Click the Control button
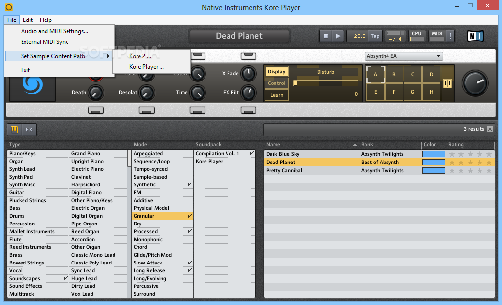Viewport: 502px width, 305px height. (x=276, y=83)
